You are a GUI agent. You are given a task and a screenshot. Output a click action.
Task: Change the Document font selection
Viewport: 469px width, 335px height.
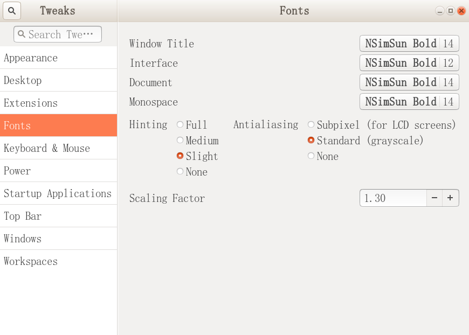[x=409, y=82]
